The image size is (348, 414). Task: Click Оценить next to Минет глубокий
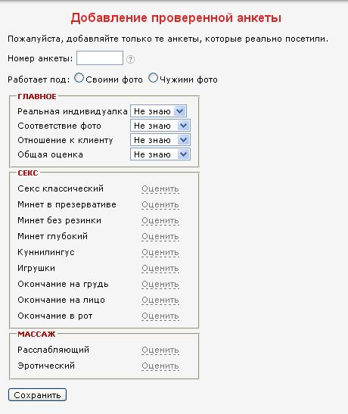160,237
